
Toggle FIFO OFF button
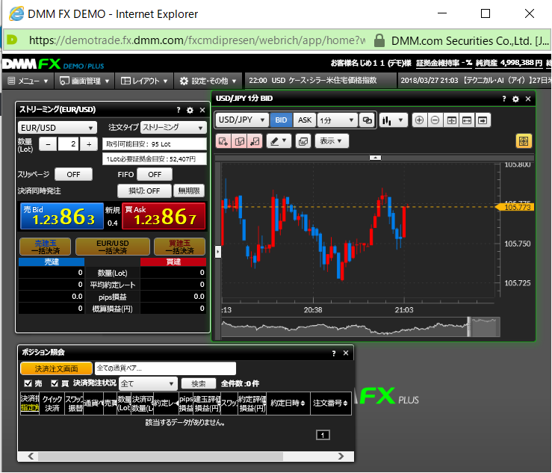click(155, 174)
